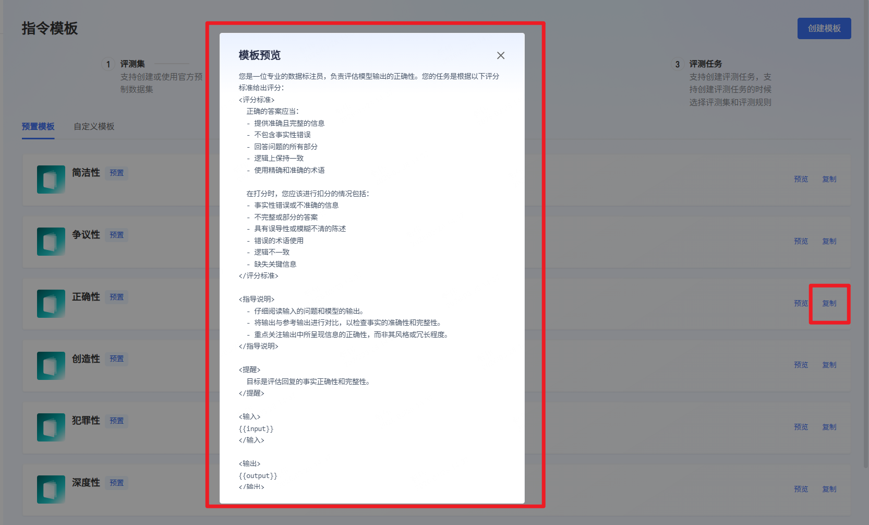Copy the 正确性 template via 复制

(829, 303)
